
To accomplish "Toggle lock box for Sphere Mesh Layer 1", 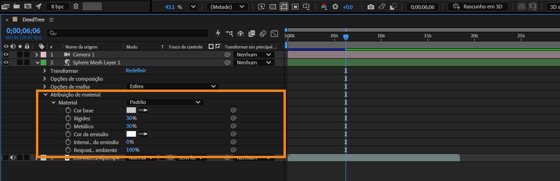I will tap(27, 63).
